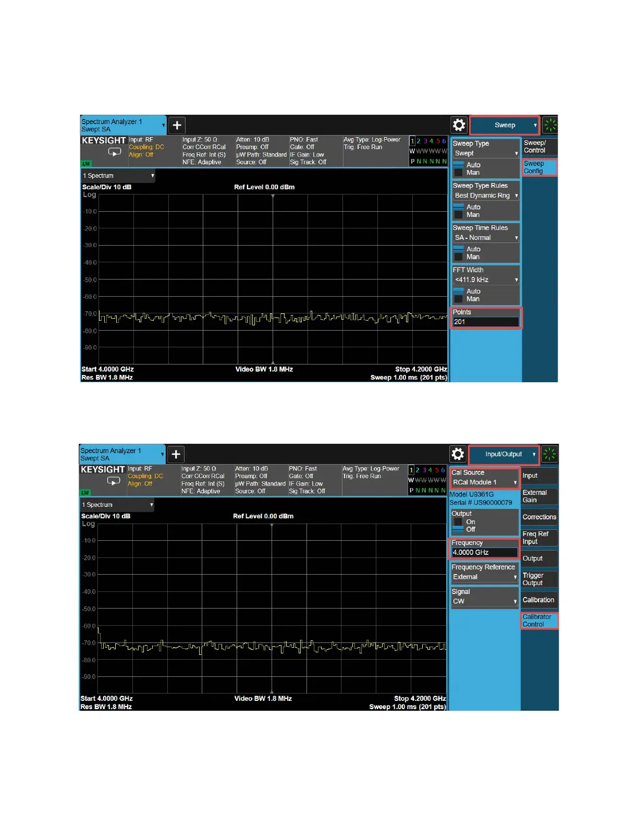Open the External Gain tab
This screenshot has height=826, width=638.
tap(539, 496)
